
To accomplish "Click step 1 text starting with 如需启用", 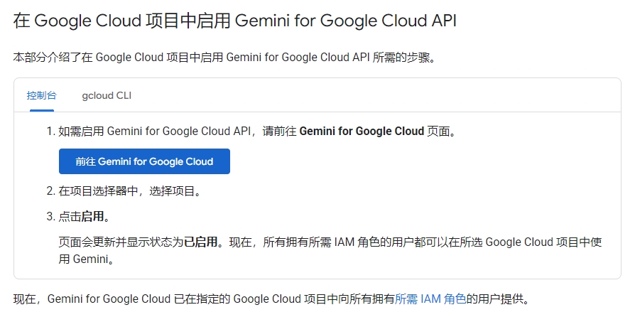I will tap(258, 132).
